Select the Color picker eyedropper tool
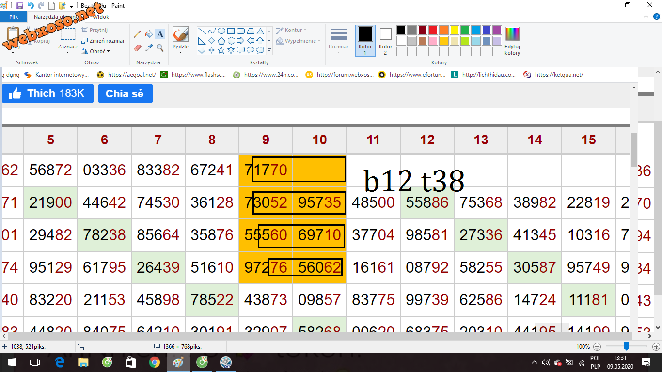This screenshot has height=372, width=662. [149, 48]
